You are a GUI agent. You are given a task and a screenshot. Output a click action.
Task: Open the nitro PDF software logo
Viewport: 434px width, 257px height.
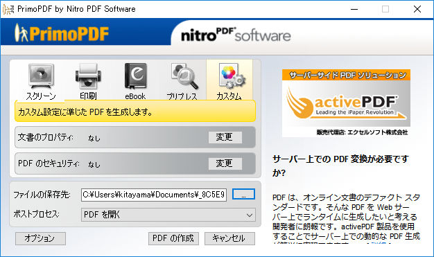tap(236, 35)
